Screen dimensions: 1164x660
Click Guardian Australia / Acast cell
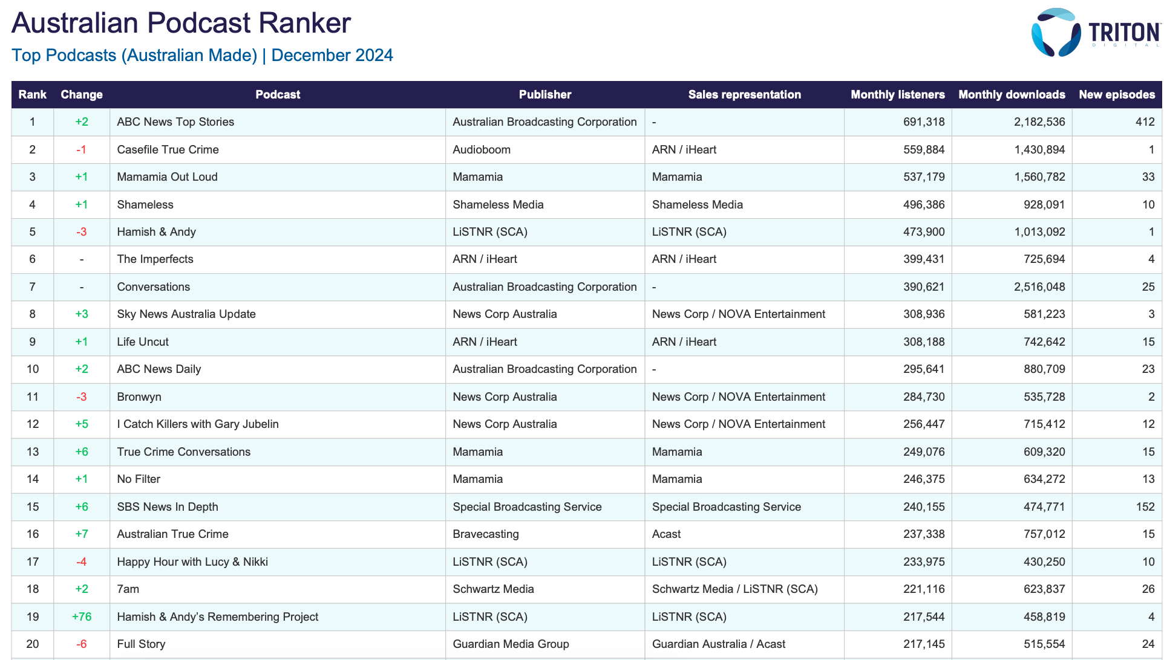click(745, 644)
